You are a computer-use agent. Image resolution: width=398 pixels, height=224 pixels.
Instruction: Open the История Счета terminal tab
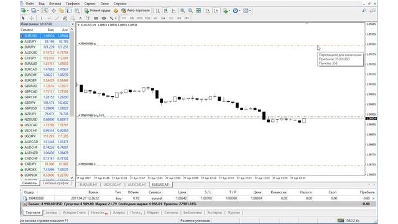coord(74,213)
